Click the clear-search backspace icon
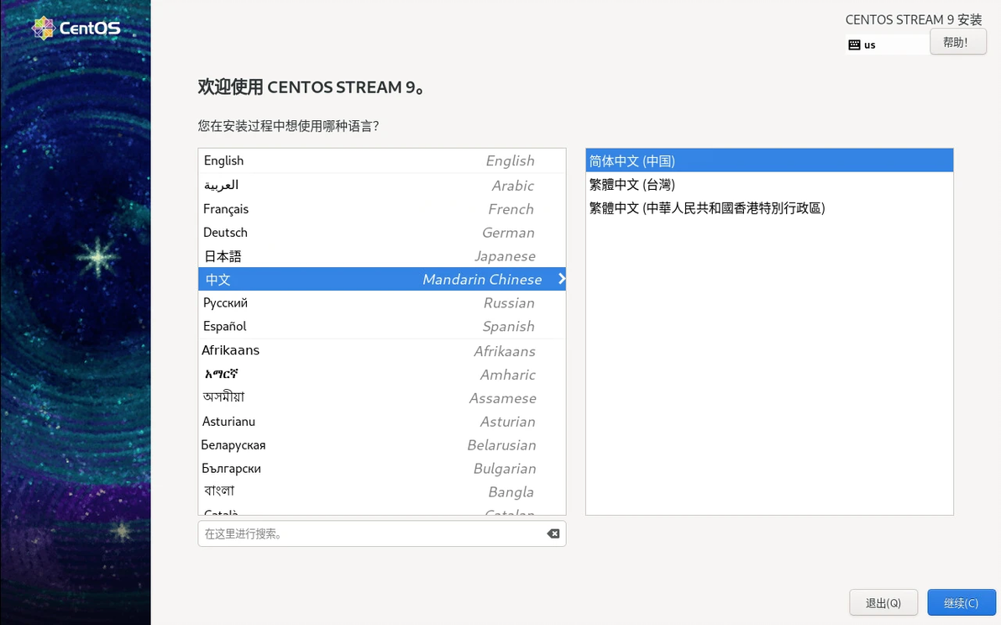Image resolution: width=1001 pixels, height=625 pixels. coord(553,533)
